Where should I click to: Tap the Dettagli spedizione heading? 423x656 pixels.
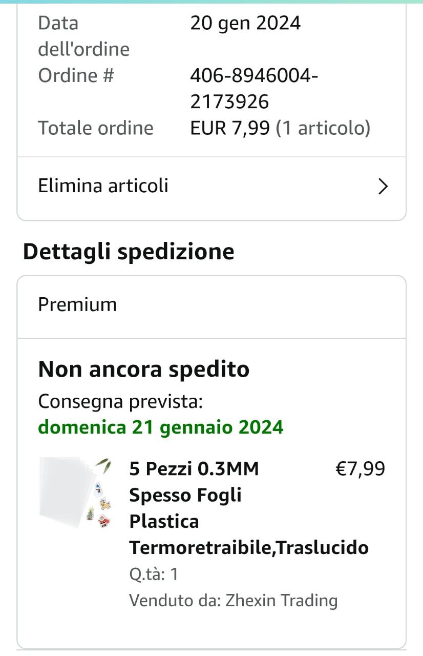[x=129, y=252]
